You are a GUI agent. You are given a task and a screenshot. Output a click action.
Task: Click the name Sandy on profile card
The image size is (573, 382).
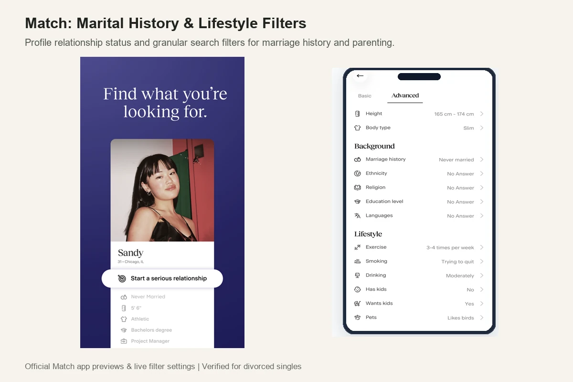pos(130,253)
